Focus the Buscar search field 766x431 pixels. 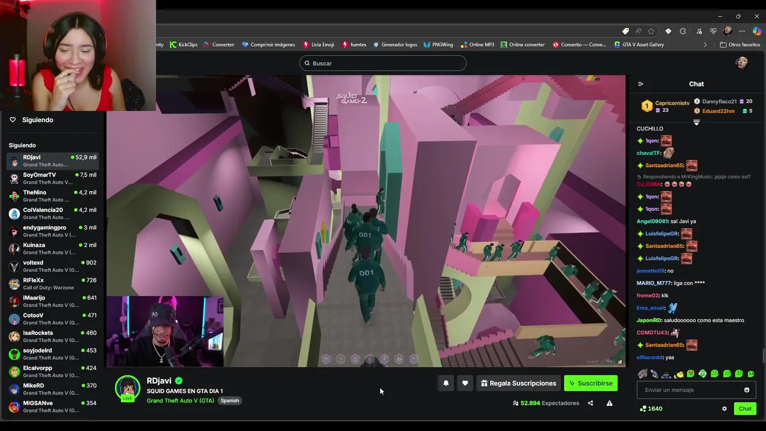[382, 63]
